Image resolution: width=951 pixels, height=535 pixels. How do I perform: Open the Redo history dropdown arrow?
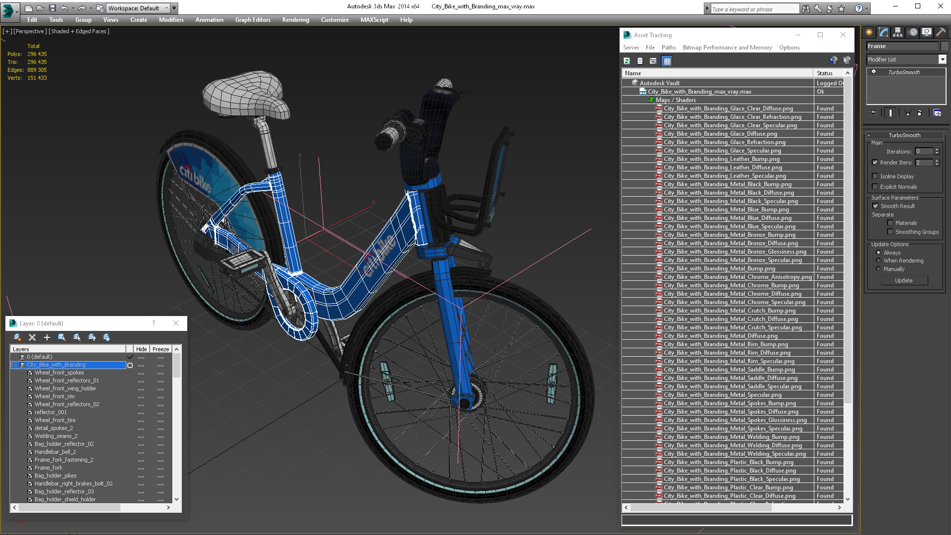point(90,8)
